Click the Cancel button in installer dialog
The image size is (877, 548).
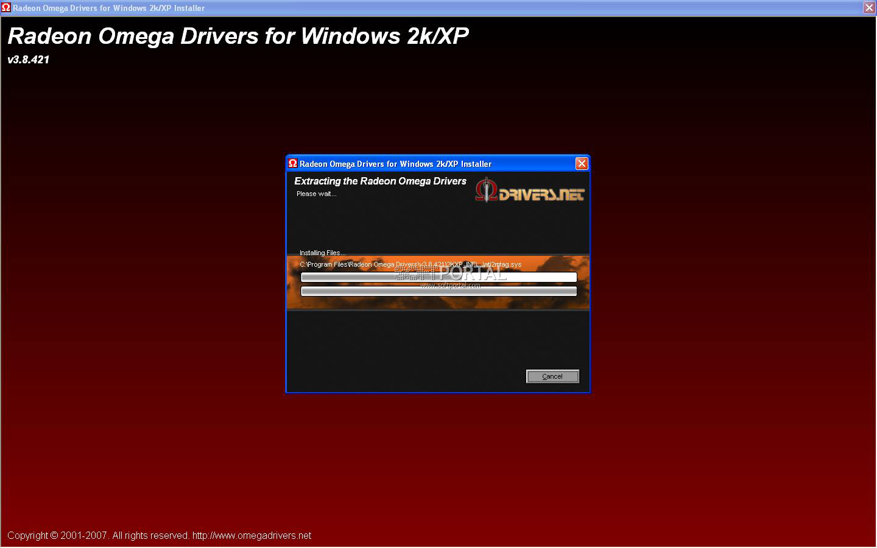pyautogui.click(x=552, y=376)
